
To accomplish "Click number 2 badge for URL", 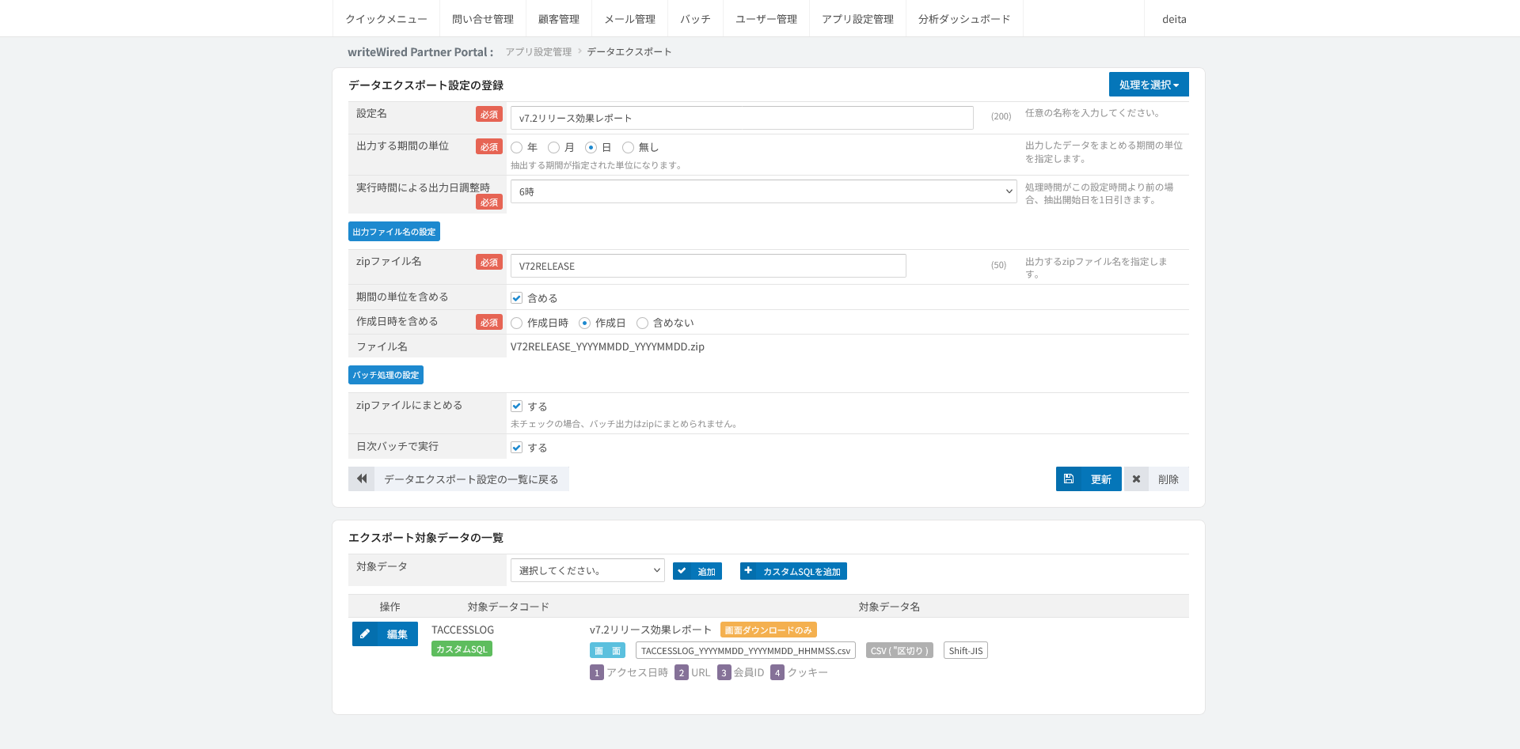I will [682, 672].
